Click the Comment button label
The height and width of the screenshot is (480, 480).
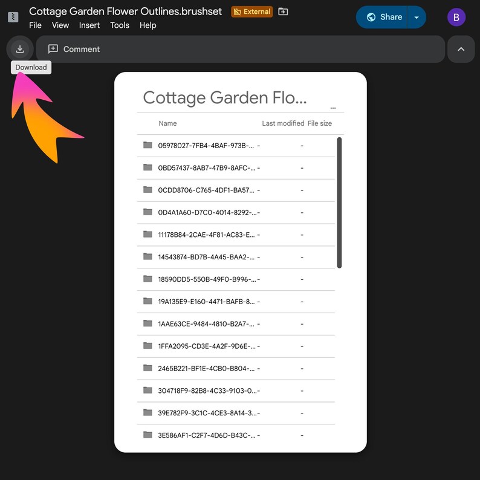pos(82,50)
